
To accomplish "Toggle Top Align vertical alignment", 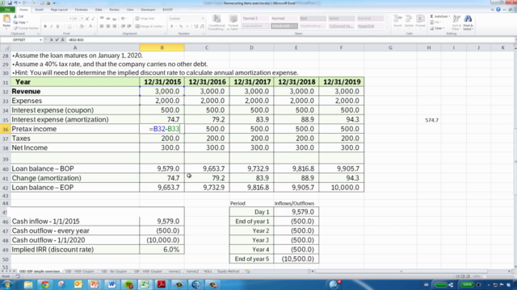I will 102,19.
